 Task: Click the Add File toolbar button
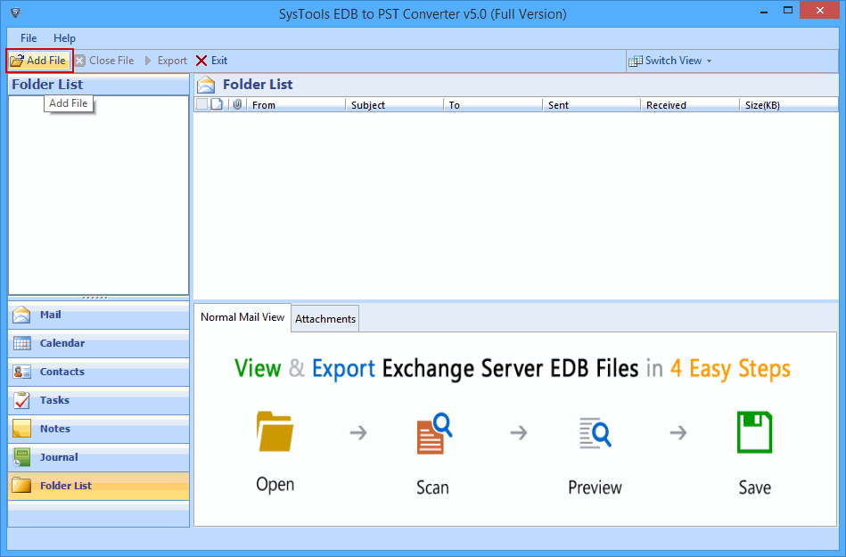click(39, 61)
